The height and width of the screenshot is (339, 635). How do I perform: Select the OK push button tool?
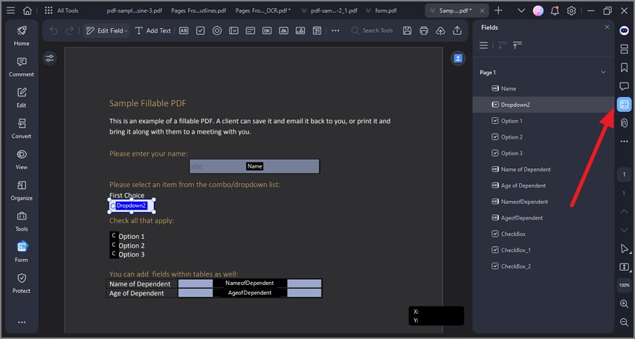point(267,30)
